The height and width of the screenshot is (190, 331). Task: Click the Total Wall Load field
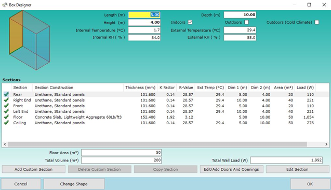coord(286,160)
